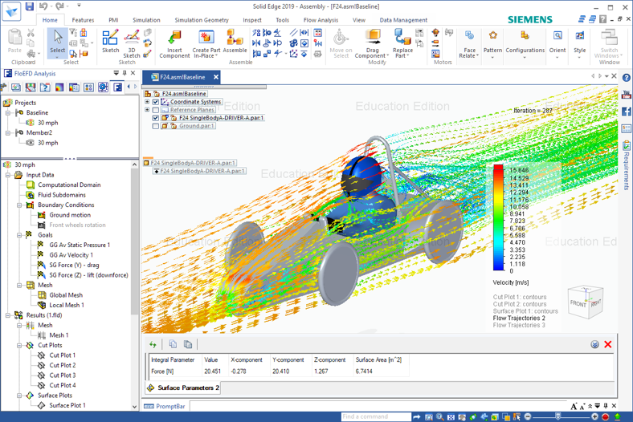
Task: Collapse the Member2 project node
Action: (x=8, y=132)
